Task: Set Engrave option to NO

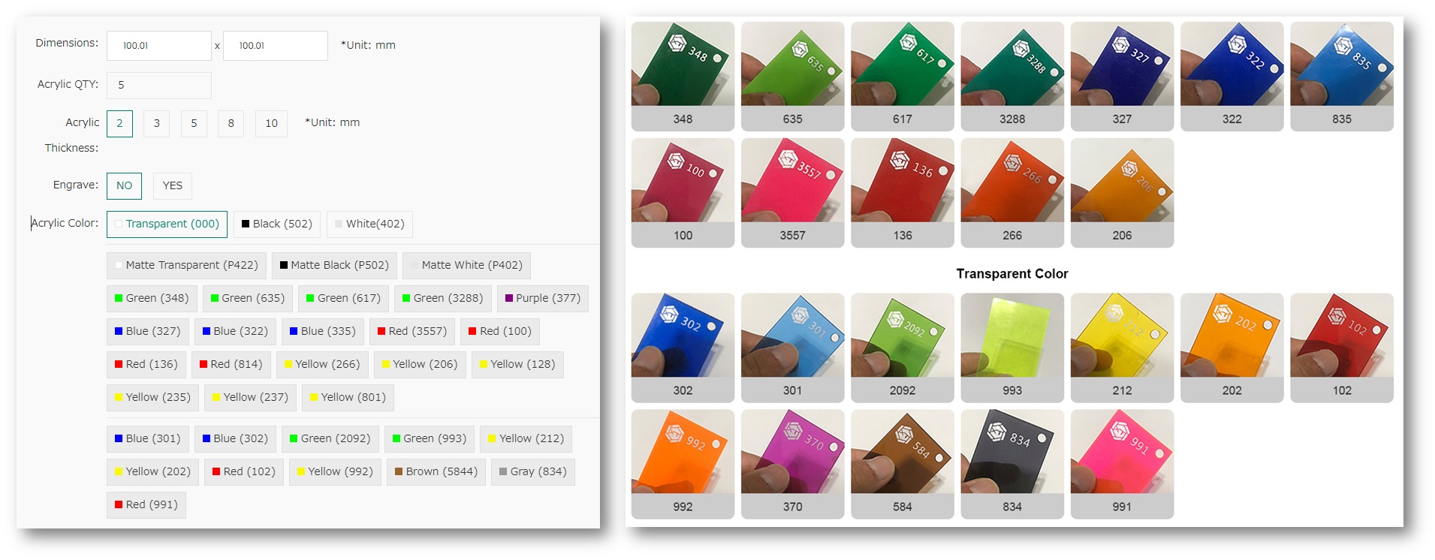Action: tap(124, 186)
